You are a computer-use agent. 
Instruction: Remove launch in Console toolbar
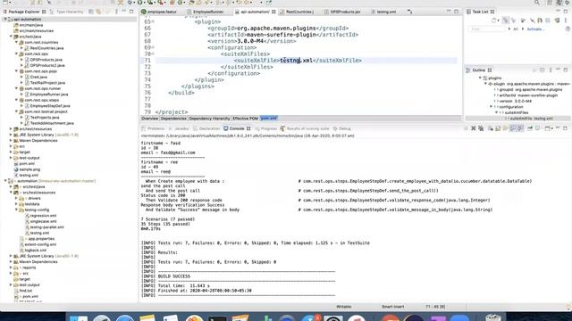(473, 128)
